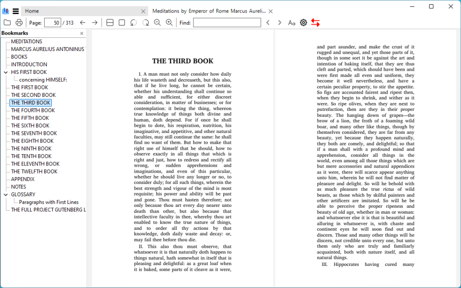This screenshot has width=461, height=288.
Task: Toggle match case for Find
Action: coord(291,23)
